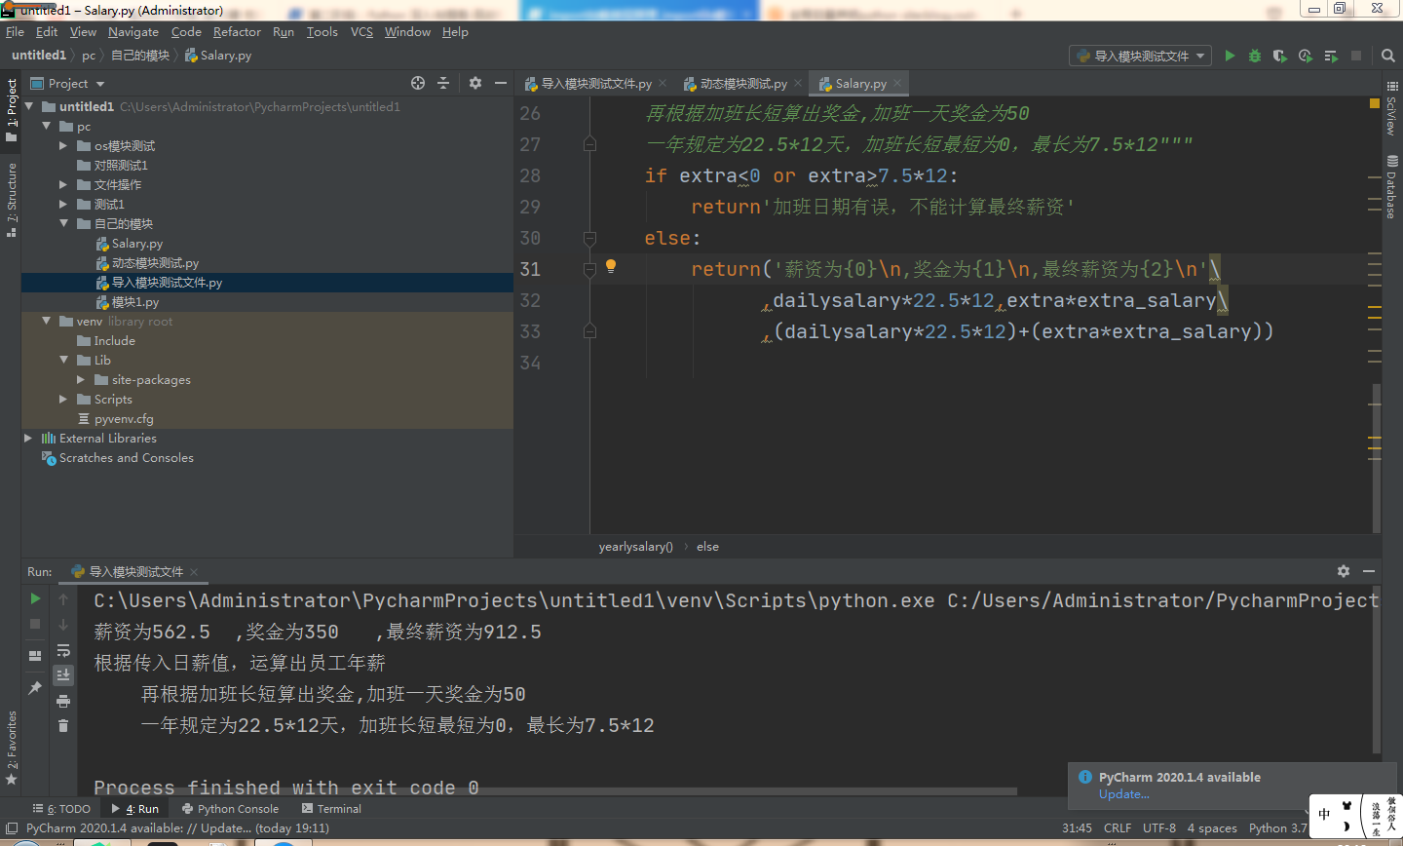The width and height of the screenshot is (1403, 846).
Task: Open the Terminal tool window
Action: point(332,809)
